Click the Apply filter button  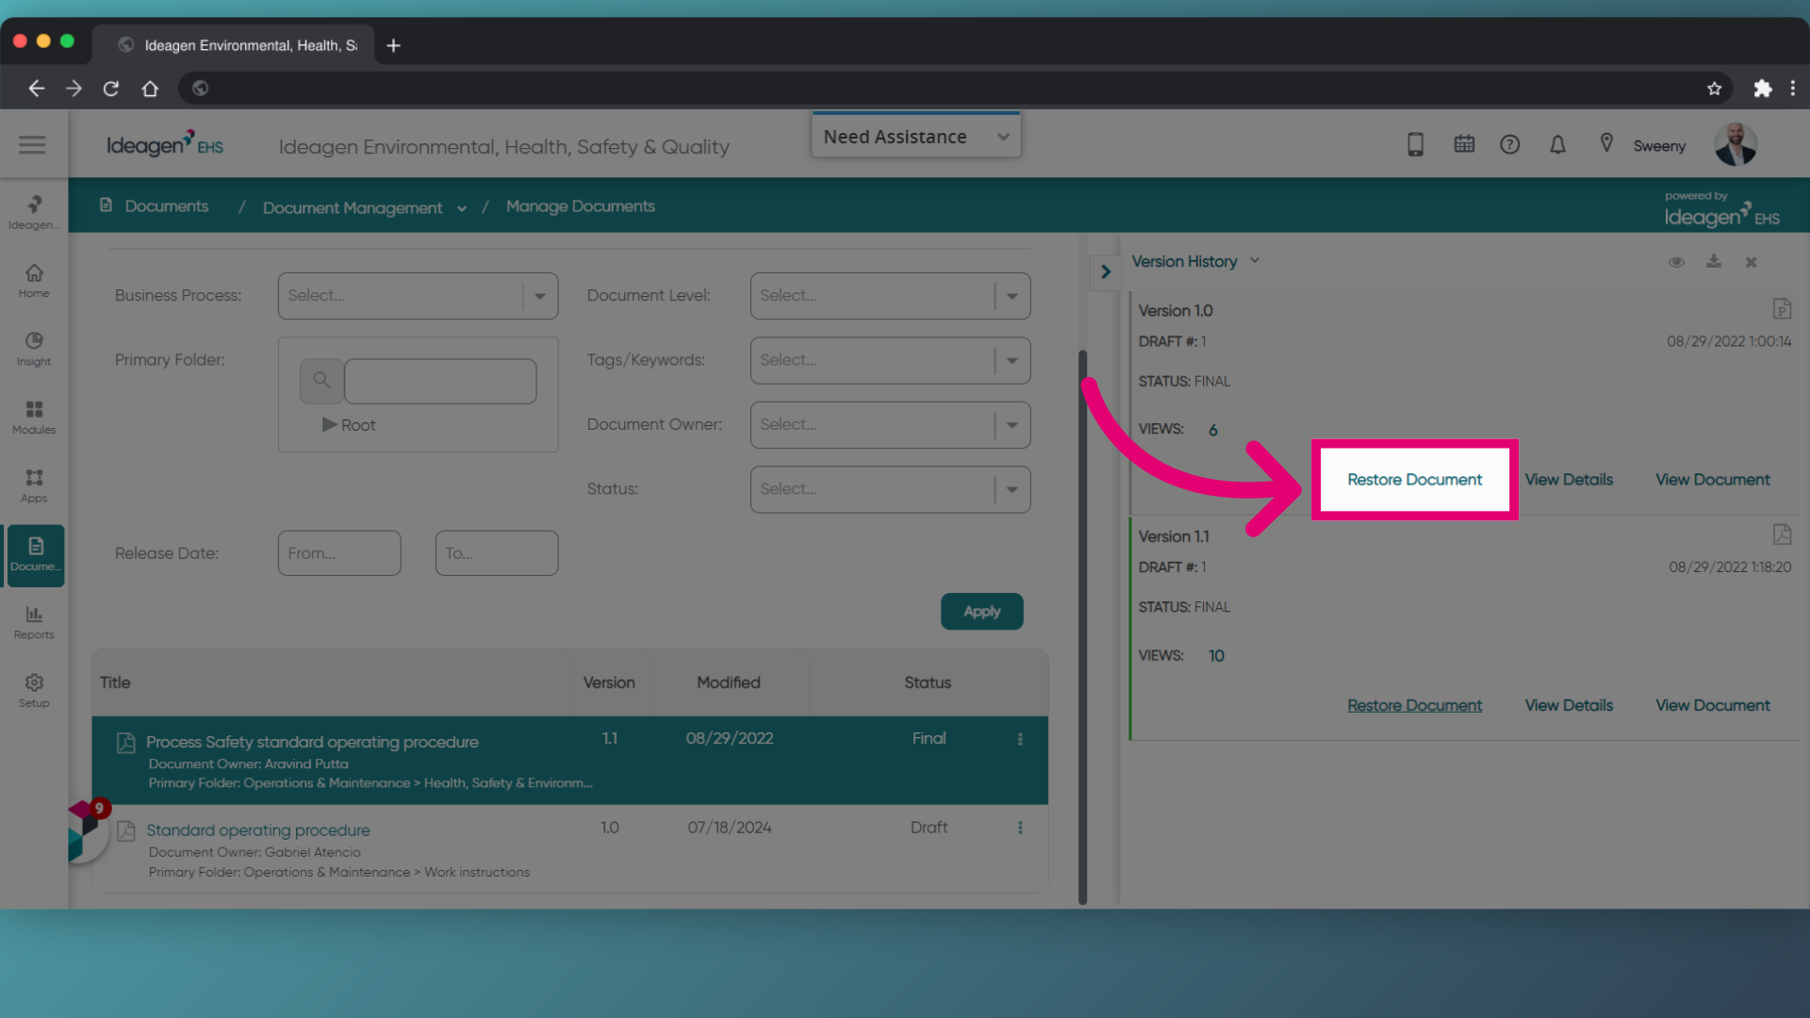[981, 611]
